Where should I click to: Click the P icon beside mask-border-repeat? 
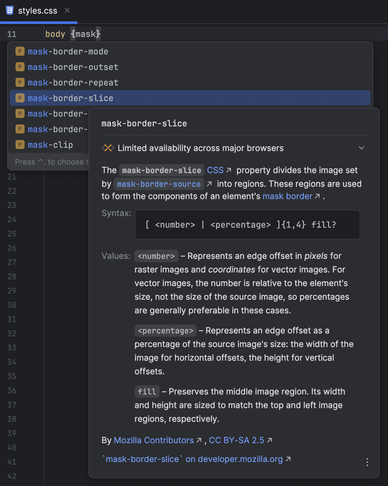click(20, 82)
